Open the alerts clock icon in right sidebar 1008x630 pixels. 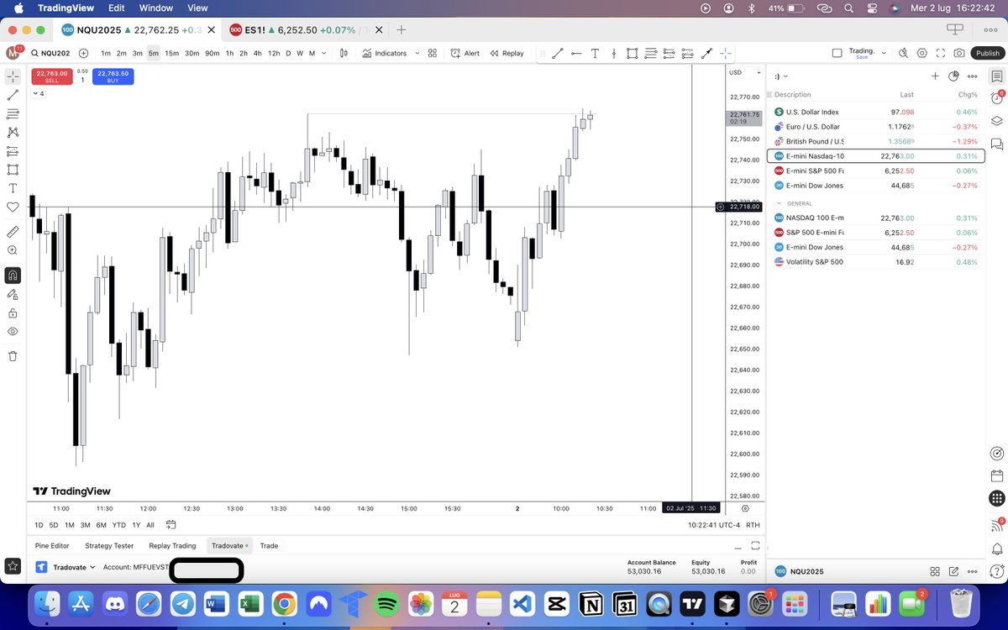pos(997,98)
